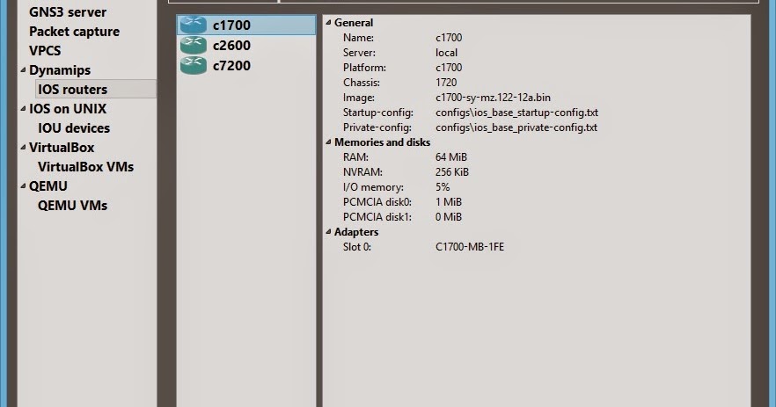Collapse the VirtualBox tree arrow
This screenshot has height=407, width=776.
(23, 148)
